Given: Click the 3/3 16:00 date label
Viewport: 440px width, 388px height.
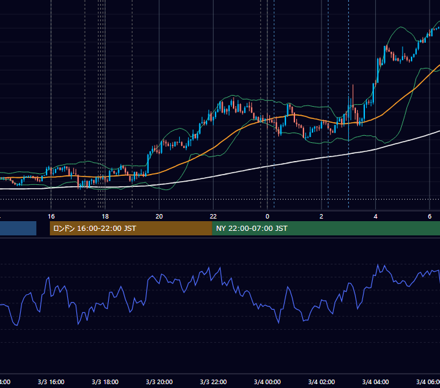Looking at the screenshot, I should click(x=51, y=382).
